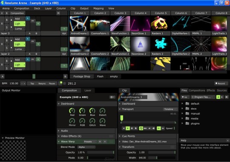Click the clip transport Play forward button
The width and height of the screenshot is (230, 162).
coord(128,128)
